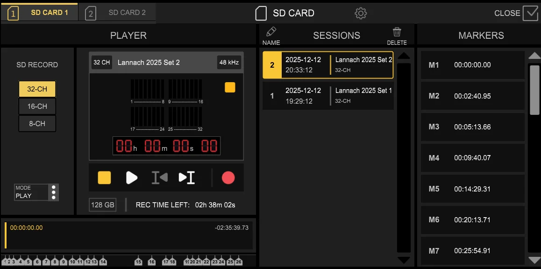This screenshot has width=541, height=269.
Task: Start recording with the red record button
Action: (228, 177)
